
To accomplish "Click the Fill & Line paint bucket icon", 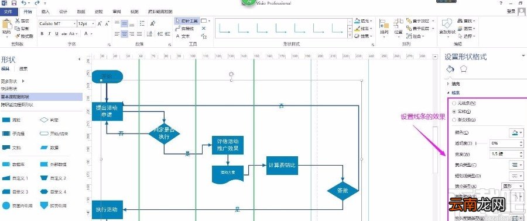I will coord(450,69).
